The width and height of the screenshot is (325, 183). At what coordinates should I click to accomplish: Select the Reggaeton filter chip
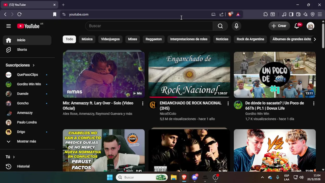point(154,39)
